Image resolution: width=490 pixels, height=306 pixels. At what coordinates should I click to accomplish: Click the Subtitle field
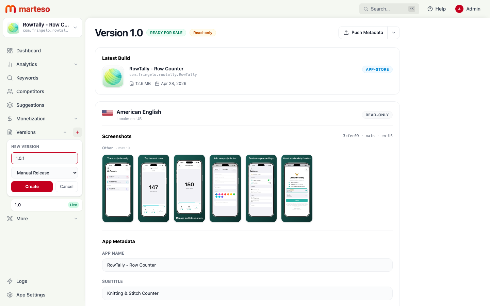coord(247,293)
